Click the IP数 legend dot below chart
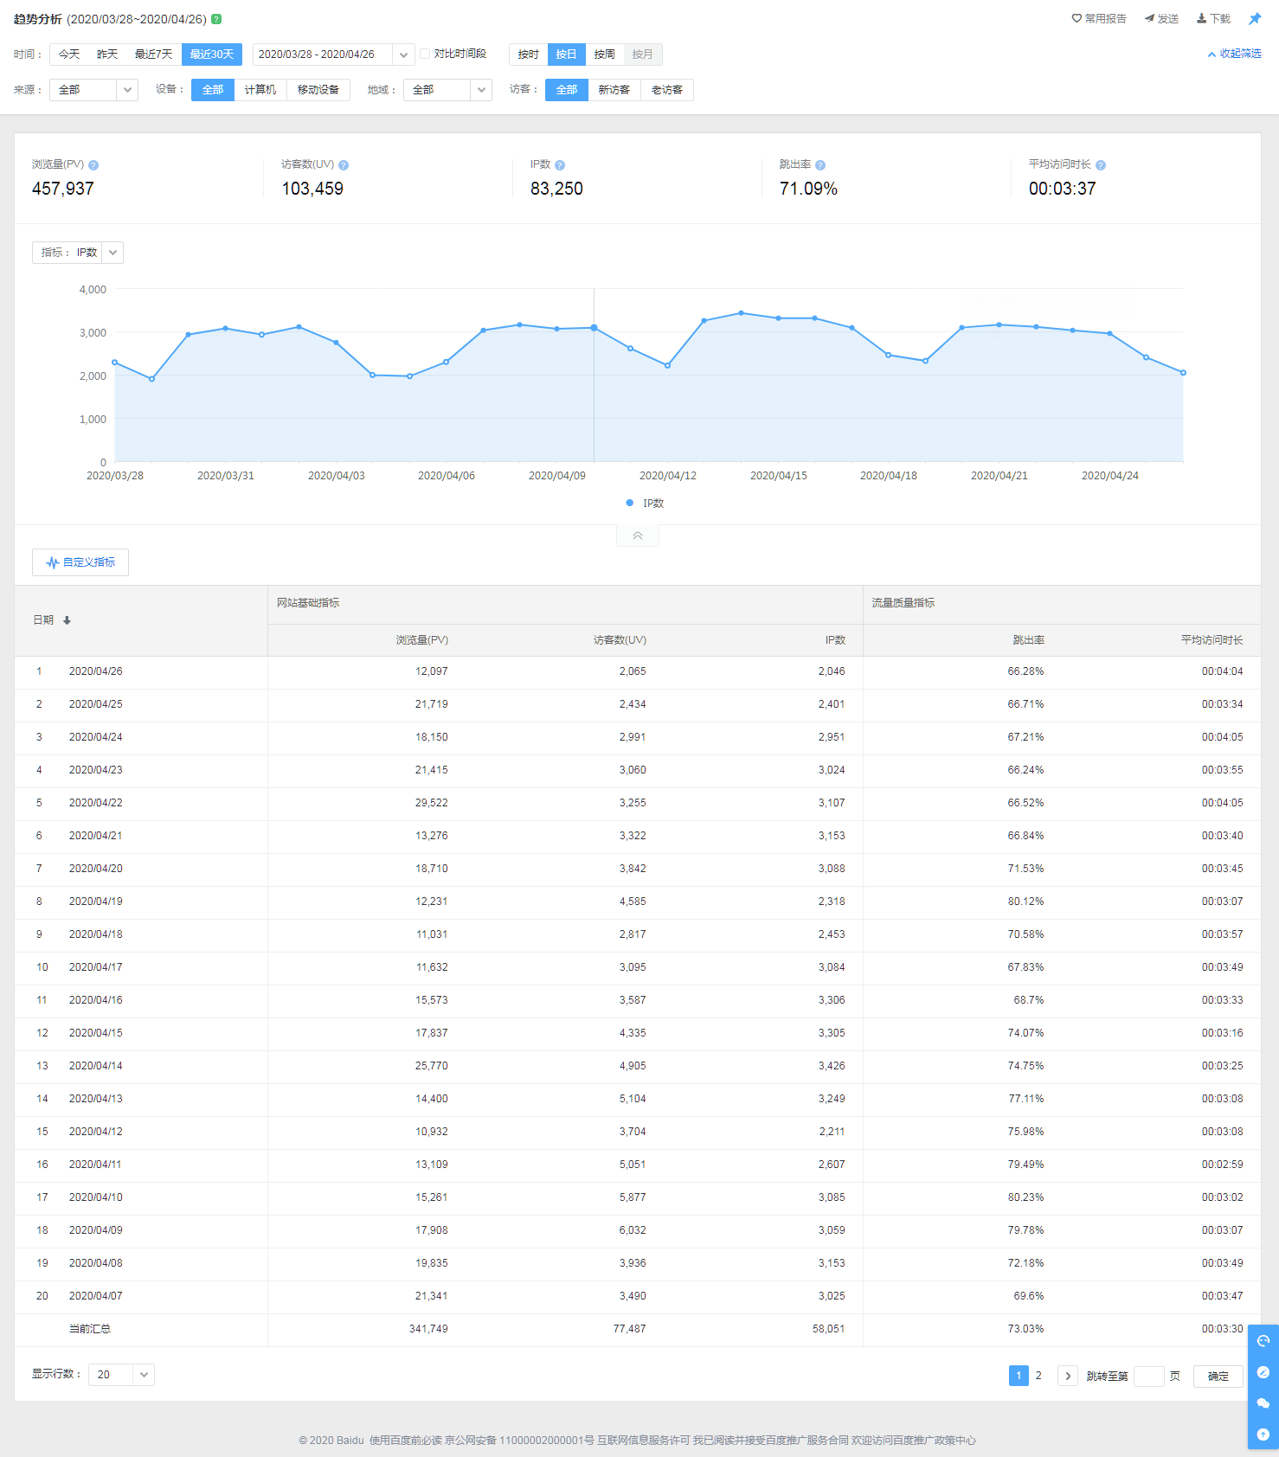The width and height of the screenshot is (1279, 1457). click(x=630, y=503)
